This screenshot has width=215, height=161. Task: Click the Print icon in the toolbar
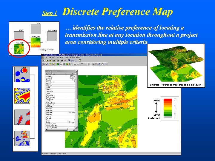(58, 61)
